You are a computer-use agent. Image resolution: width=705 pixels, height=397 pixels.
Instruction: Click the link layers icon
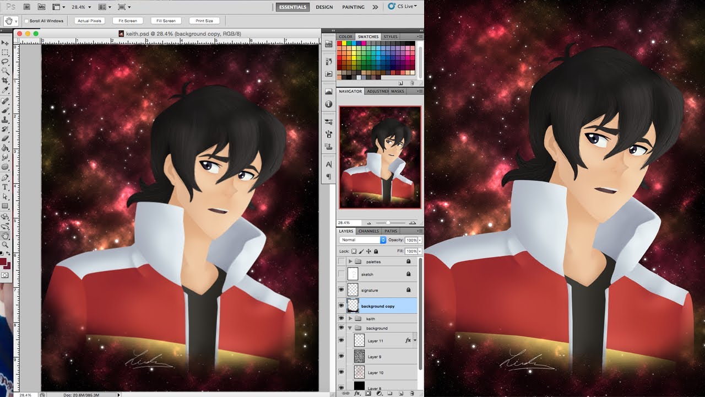click(345, 393)
